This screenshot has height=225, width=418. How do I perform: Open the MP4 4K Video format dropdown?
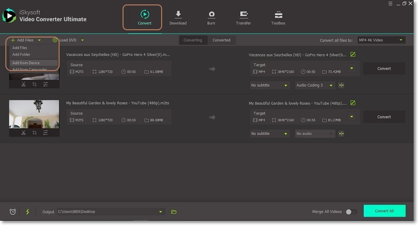pyautogui.click(x=381, y=40)
